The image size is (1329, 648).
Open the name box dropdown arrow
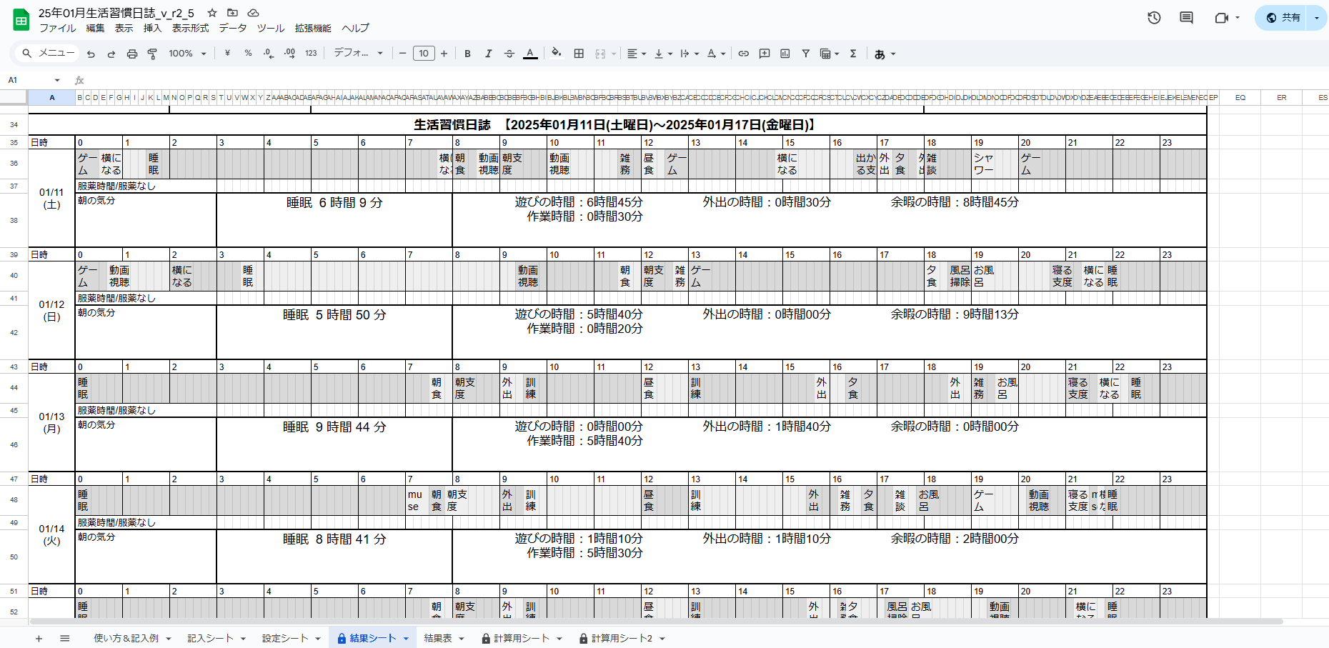(x=57, y=80)
